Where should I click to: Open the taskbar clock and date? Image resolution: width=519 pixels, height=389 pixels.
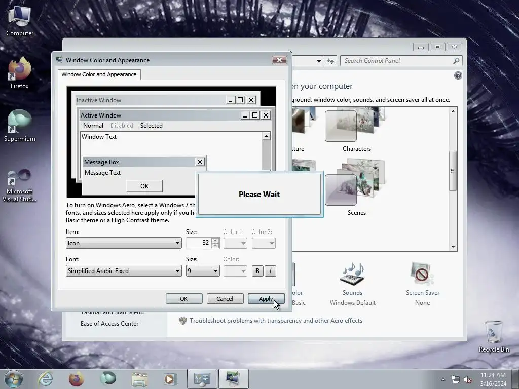tap(493, 379)
